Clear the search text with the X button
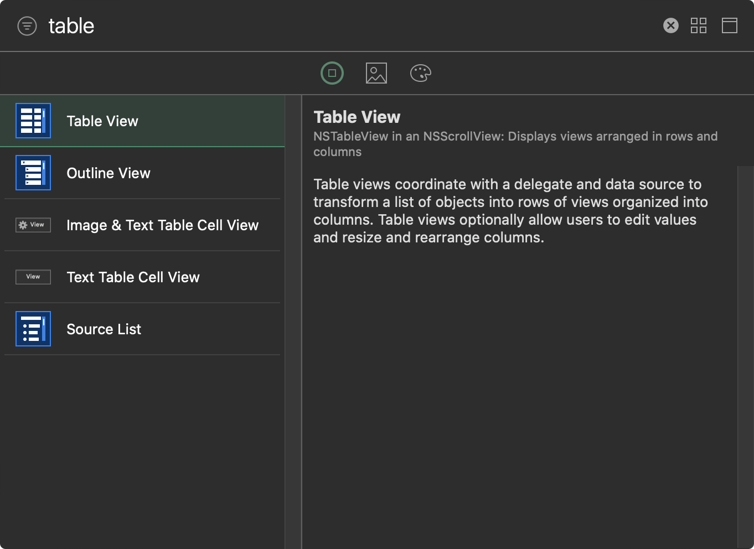The image size is (754, 549). click(x=670, y=25)
